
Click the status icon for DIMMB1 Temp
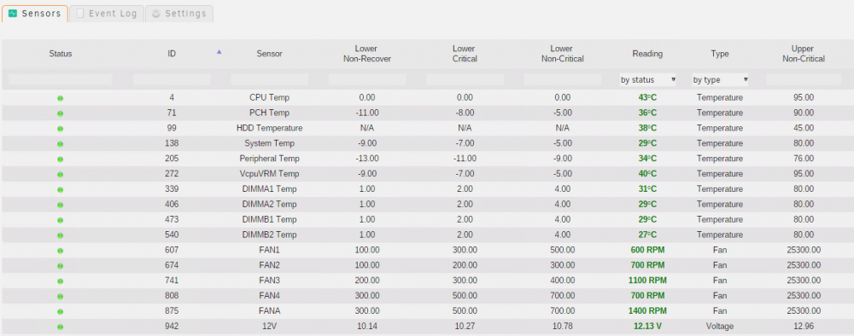[60, 220]
